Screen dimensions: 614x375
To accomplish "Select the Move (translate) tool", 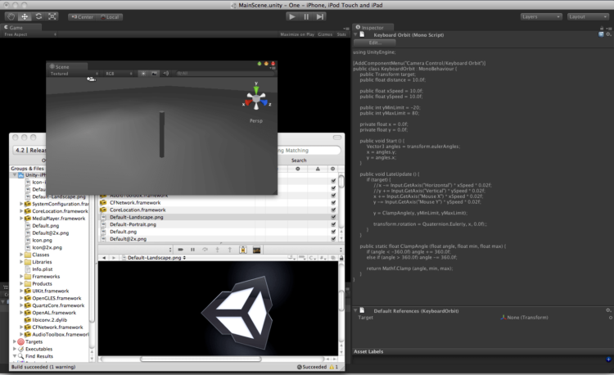I will tap(25, 16).
